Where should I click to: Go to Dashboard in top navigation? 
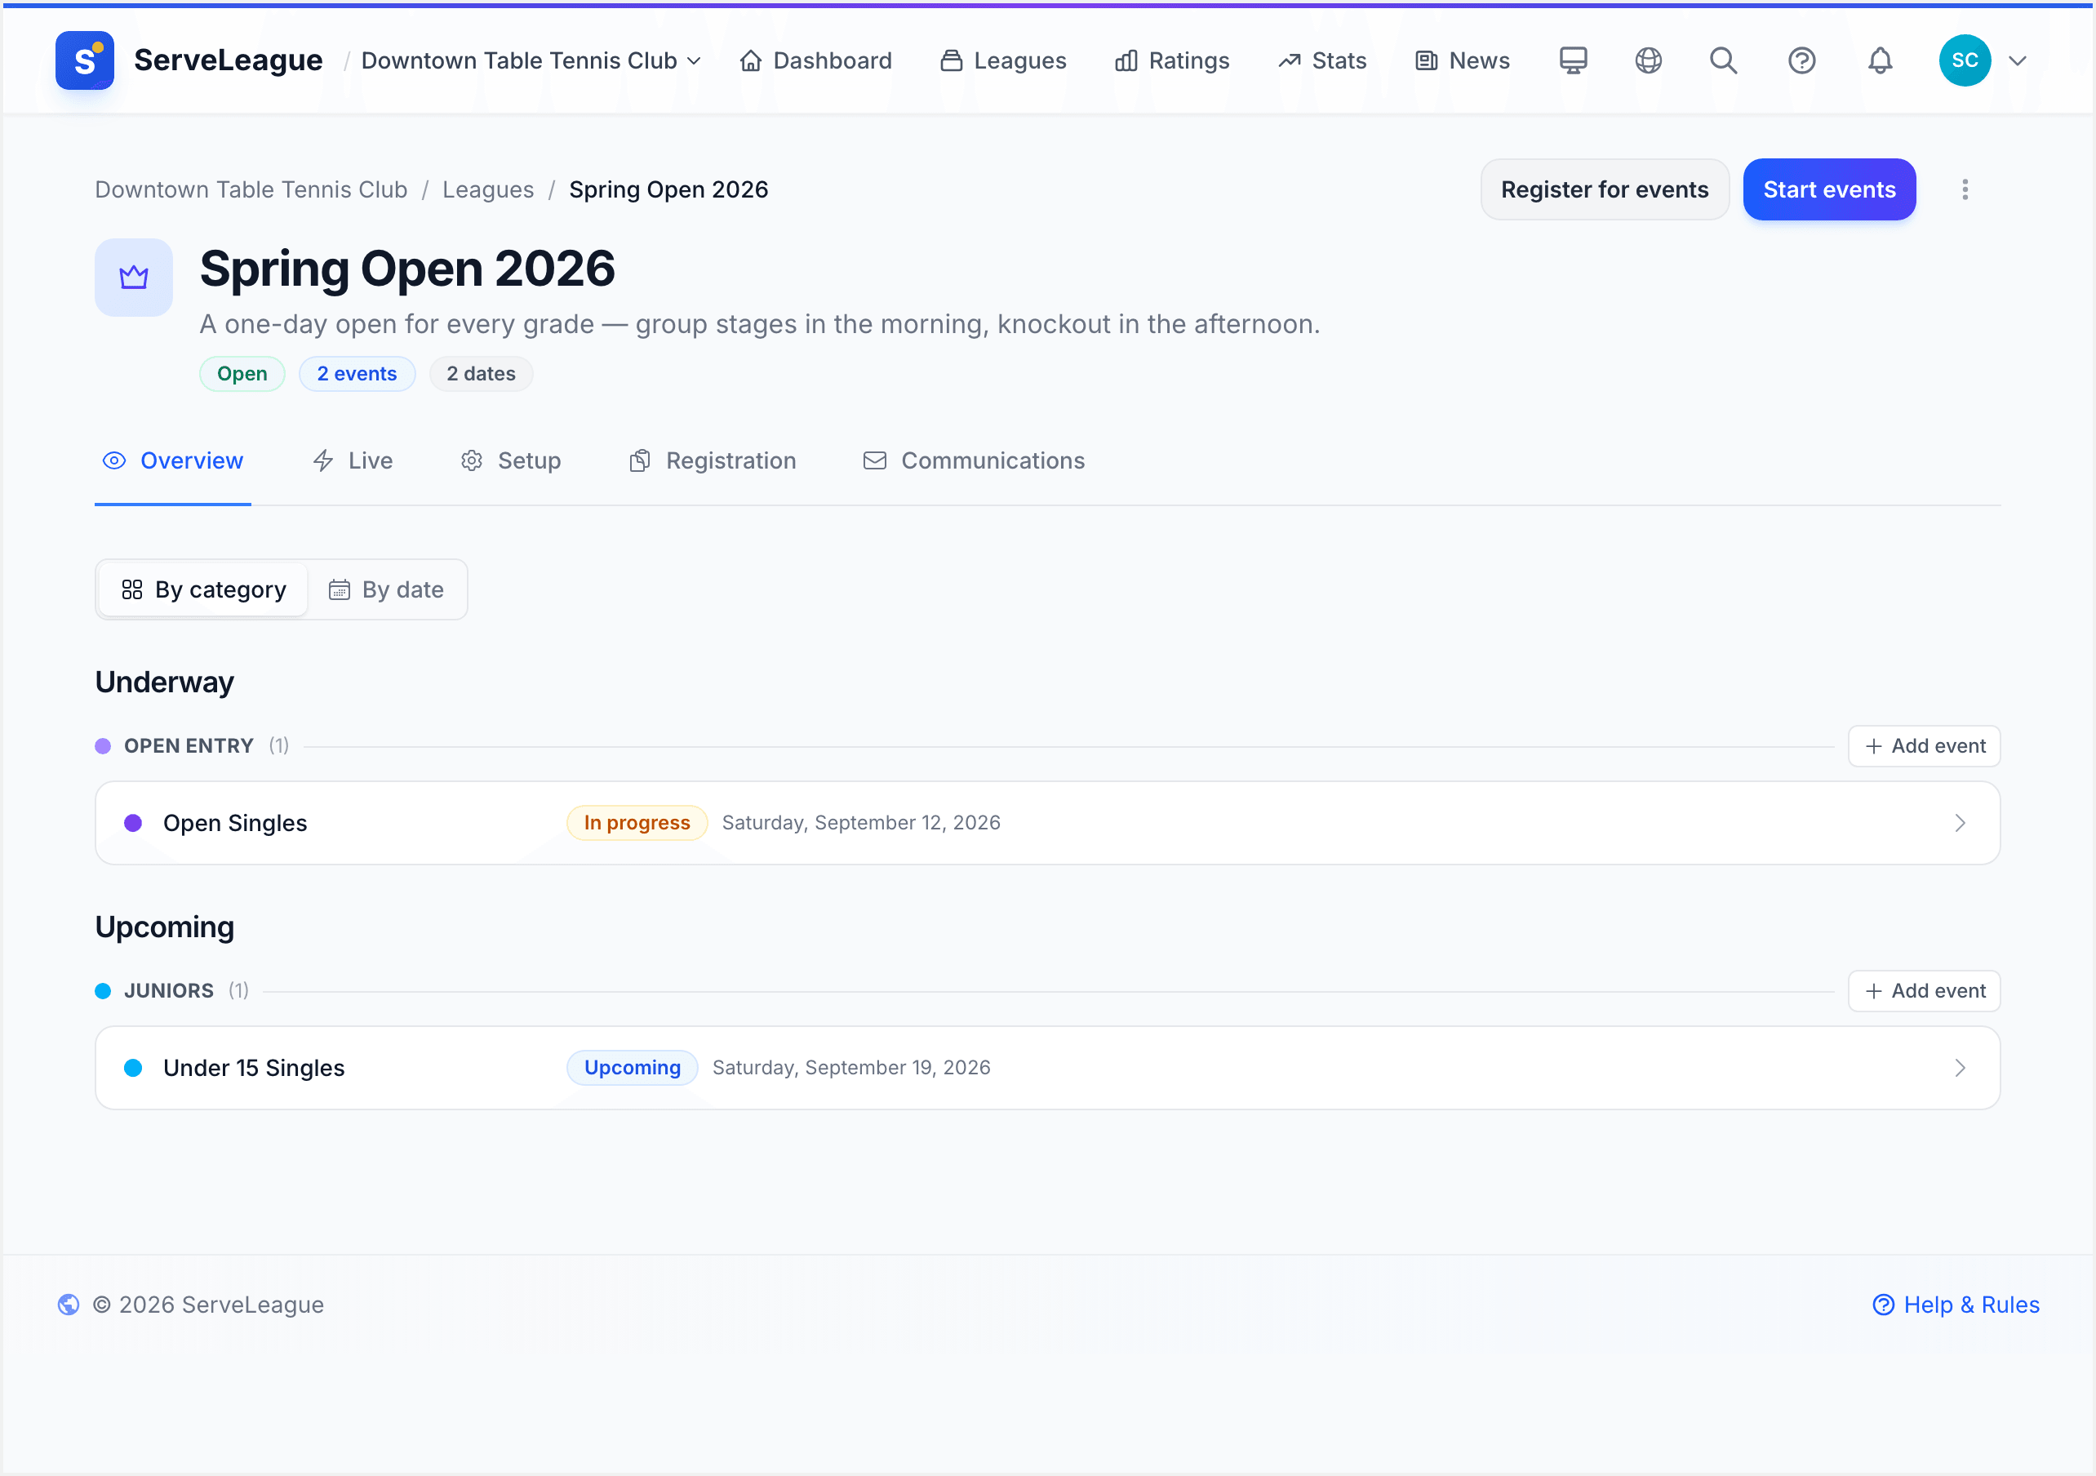click(x=815, y=60)
